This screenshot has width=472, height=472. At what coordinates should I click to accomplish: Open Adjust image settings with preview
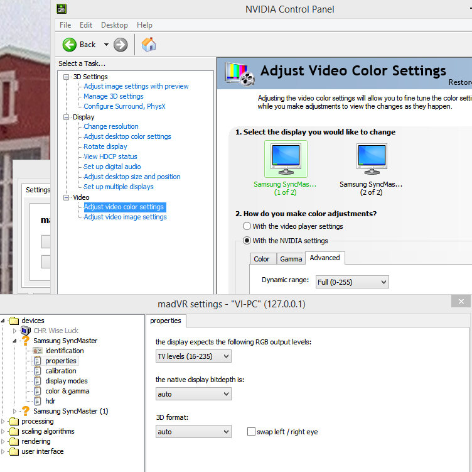tap(136, 86)
